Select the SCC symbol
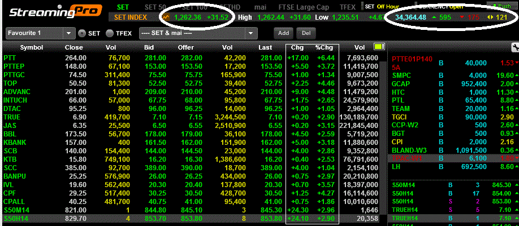This screenshot has height=226, width=519. pos(10,167)
